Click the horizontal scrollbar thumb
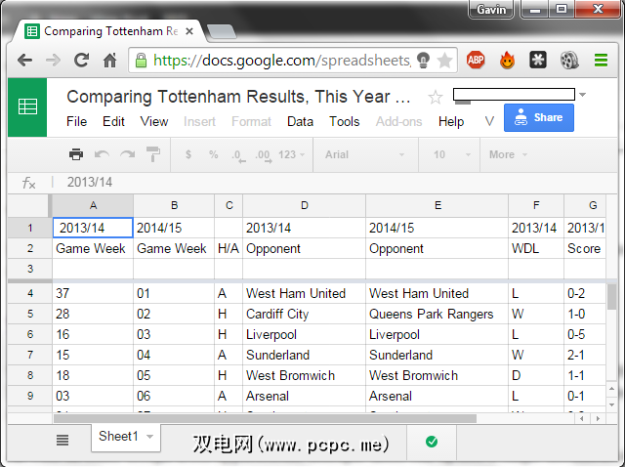The height and width of the screenshot is (467, 625). click(x=265, y=419)
